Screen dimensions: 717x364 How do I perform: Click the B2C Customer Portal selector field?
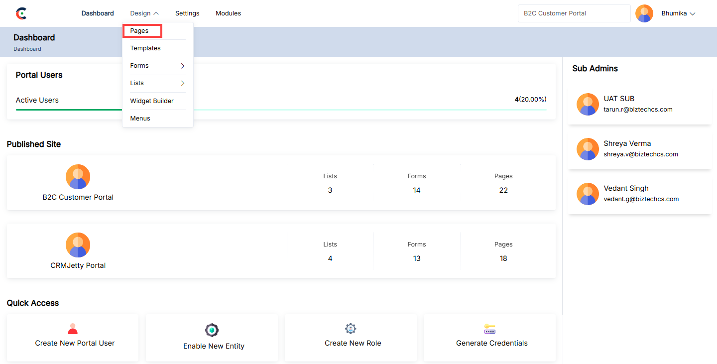point(574,13)
